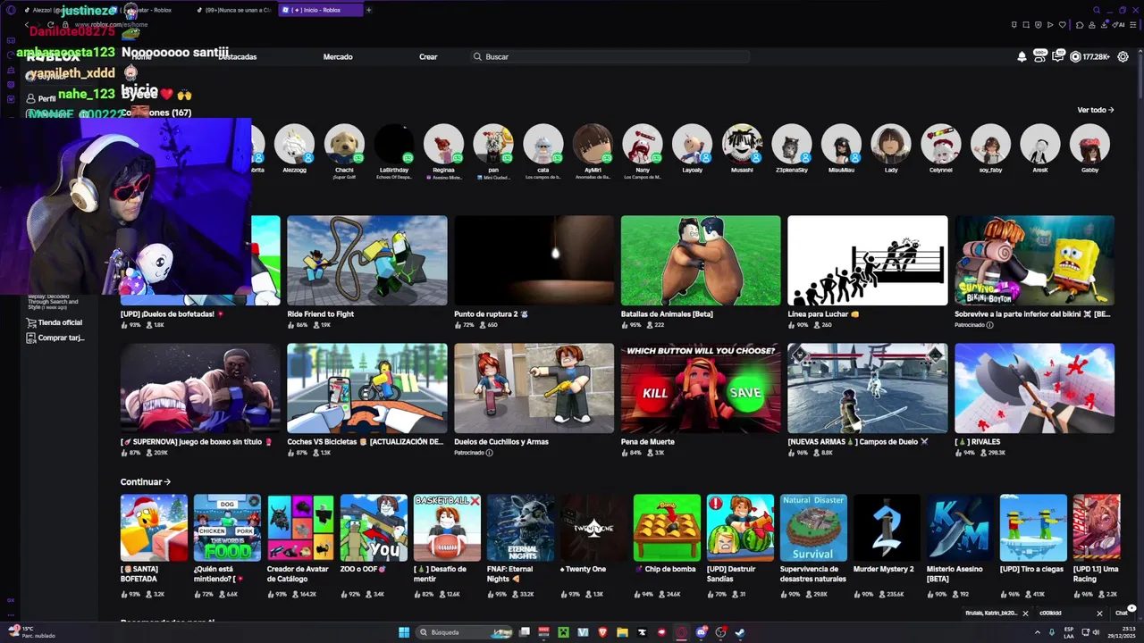Open the Mercado menu
This screenshot has height=643, width=1144.
[x=338, y=56]
